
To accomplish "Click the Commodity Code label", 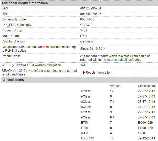I will click(14, 19).
